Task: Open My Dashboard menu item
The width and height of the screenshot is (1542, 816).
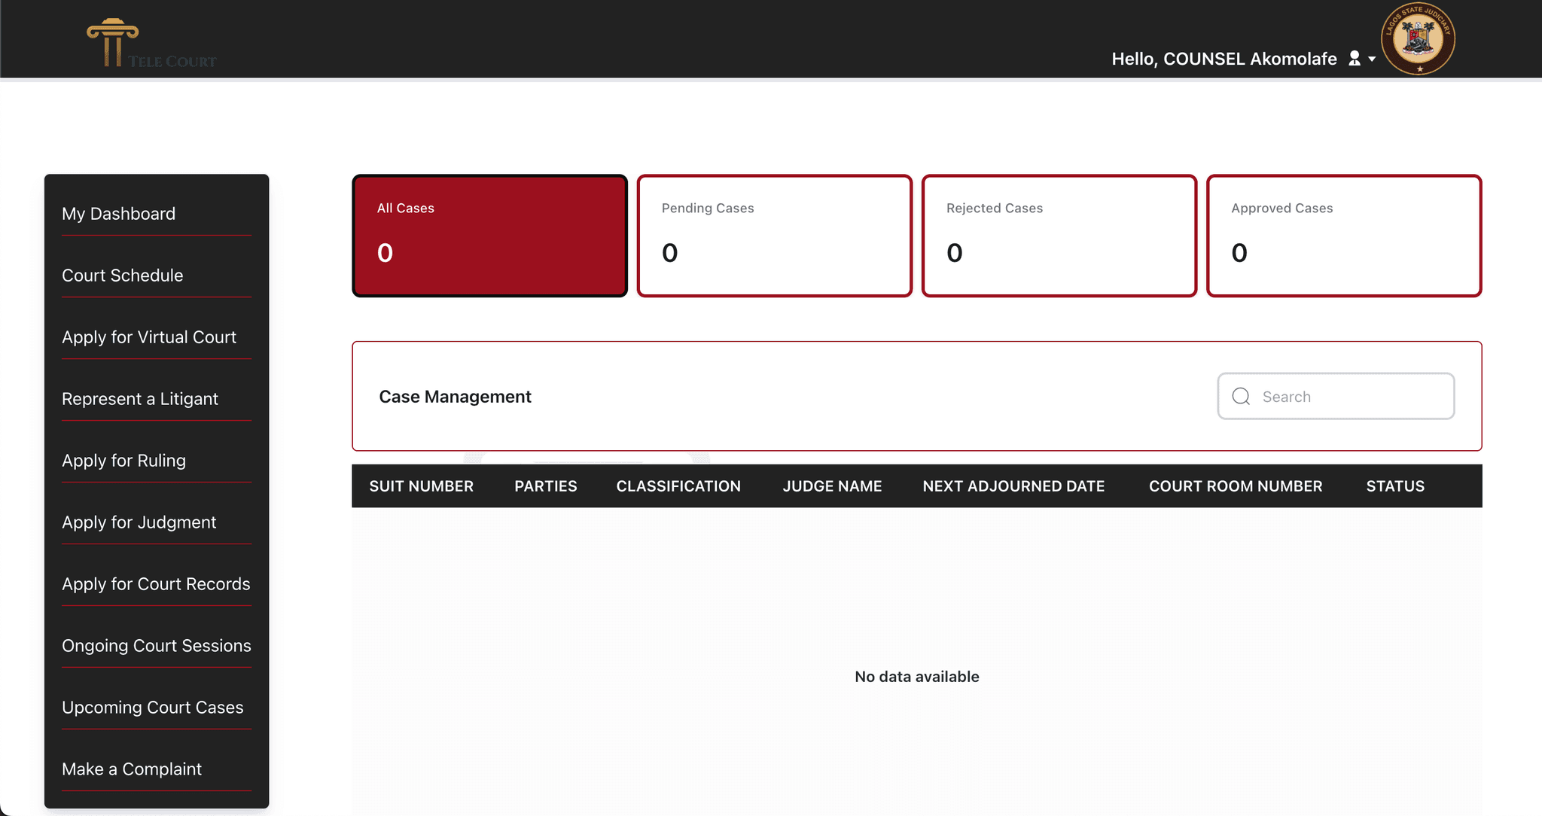Action: pos(118,214)
